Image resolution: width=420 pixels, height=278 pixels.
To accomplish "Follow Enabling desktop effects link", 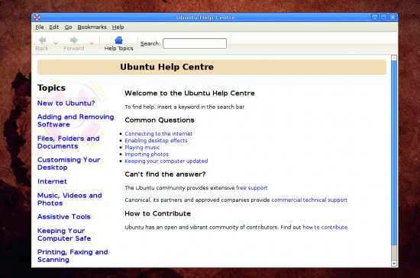I will coord(156,140).
